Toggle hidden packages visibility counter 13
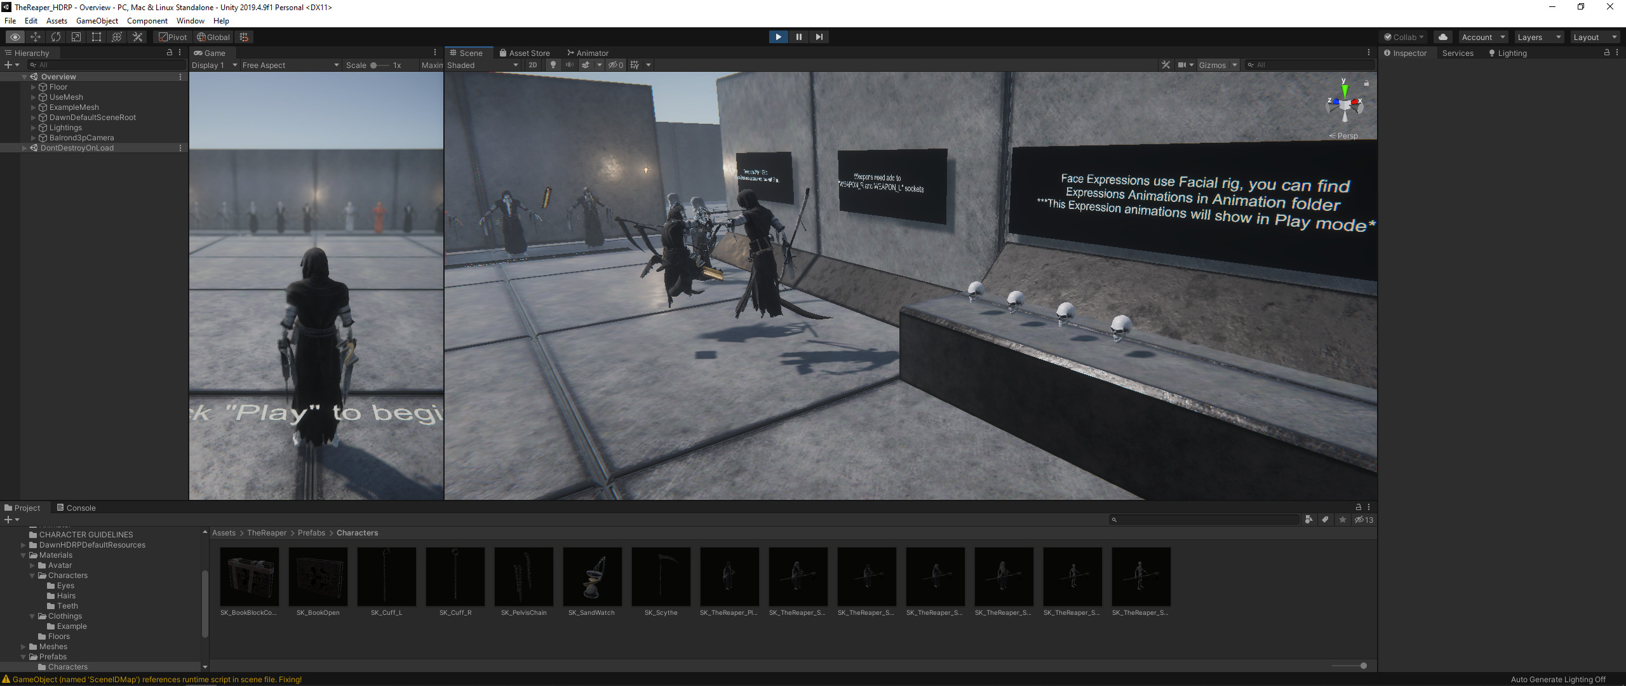The height and width of the screenshot is (686, 1626). pos(1364,520)
